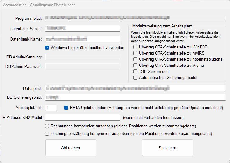The height and width of the screenshot is (163, 230).
Task: Click the Speichern button
Action: point(167,148)
